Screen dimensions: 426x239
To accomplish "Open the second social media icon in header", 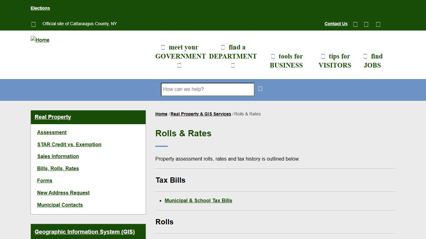I will (366, 24).
